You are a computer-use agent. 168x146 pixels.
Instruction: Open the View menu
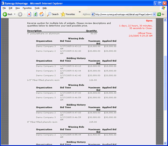click(17, 8)
